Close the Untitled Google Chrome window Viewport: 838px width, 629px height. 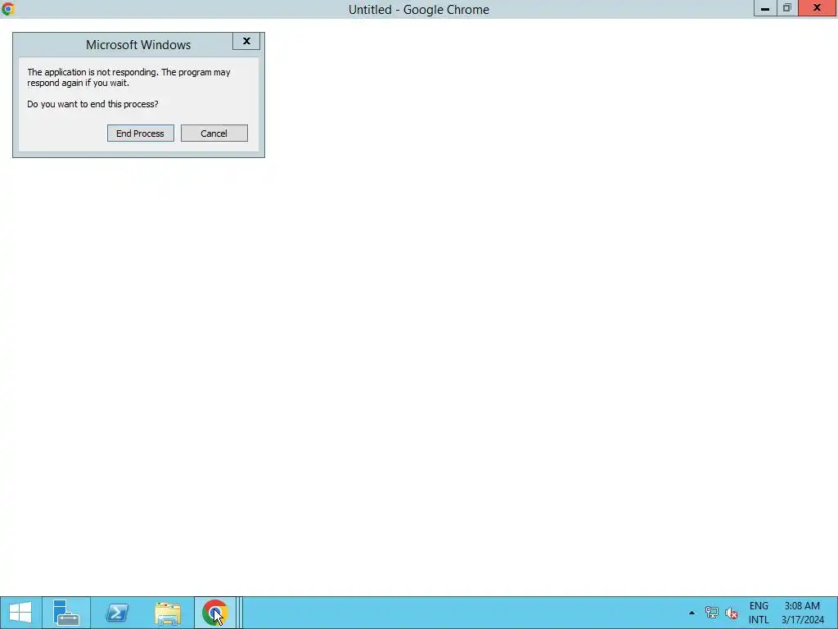[818, 8]
